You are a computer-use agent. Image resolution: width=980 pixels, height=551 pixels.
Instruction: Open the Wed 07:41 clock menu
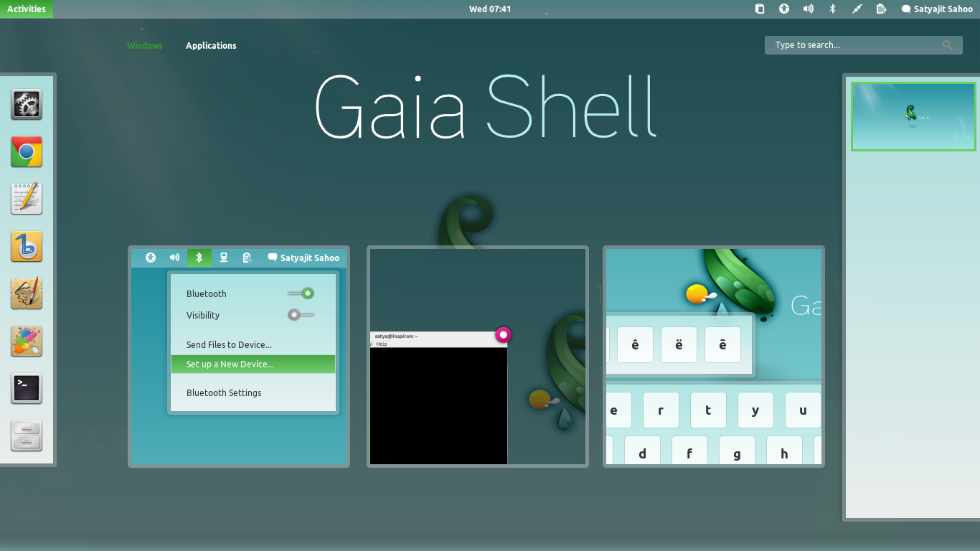tap(490, 9)
